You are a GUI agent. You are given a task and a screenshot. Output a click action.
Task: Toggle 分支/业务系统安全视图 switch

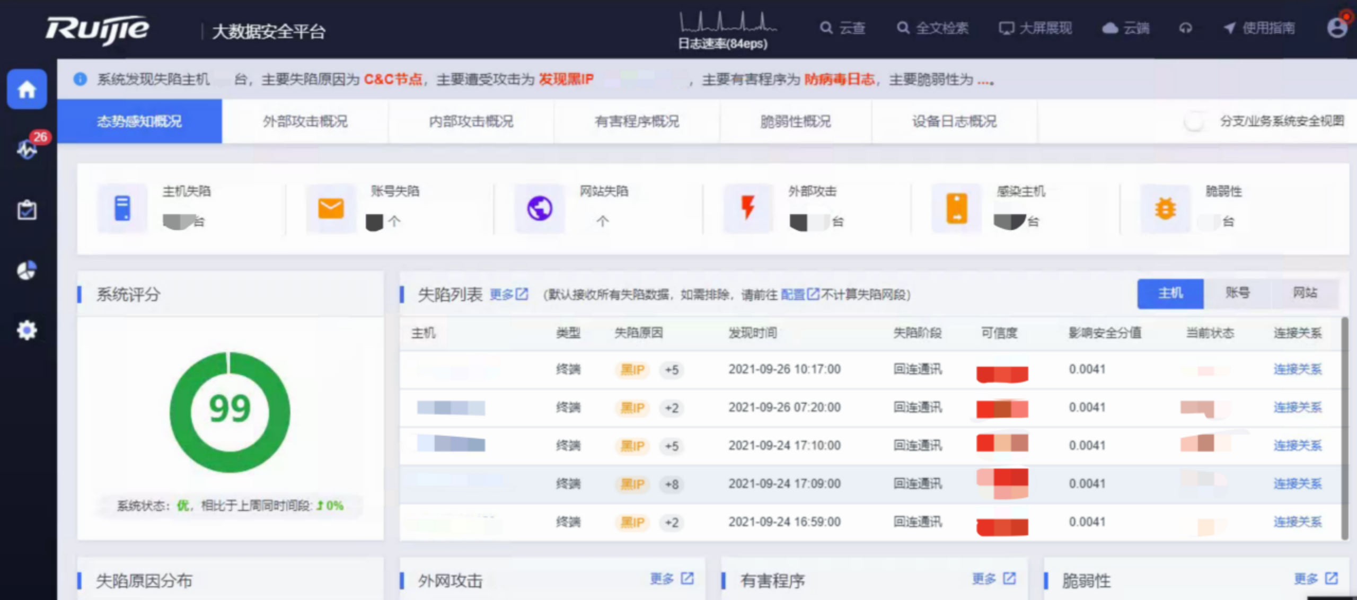point(1196,121)
